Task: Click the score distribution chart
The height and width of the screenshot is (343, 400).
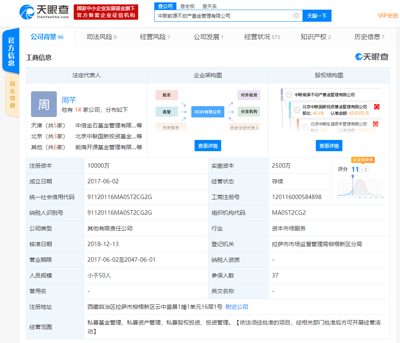Action: click(x=361, y=188)
